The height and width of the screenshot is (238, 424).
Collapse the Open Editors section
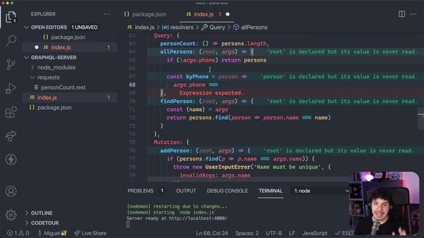coord(26,27)
